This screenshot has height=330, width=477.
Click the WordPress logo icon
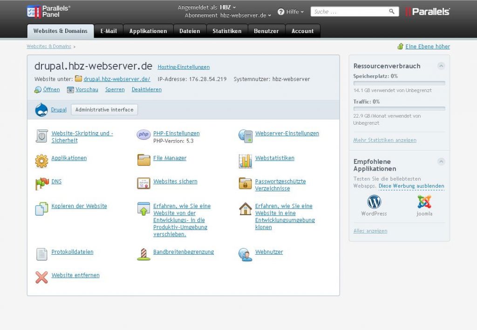[x=374, y=202]
